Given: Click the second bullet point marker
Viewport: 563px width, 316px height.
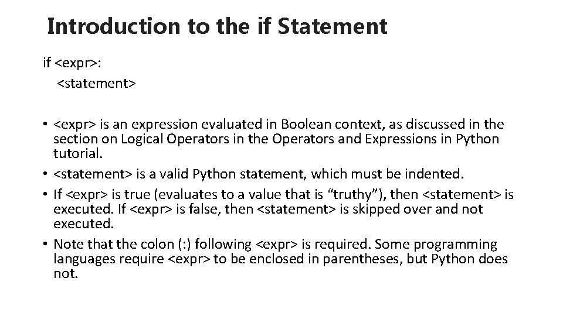Looking at the screenshot, I should (45, 174).
